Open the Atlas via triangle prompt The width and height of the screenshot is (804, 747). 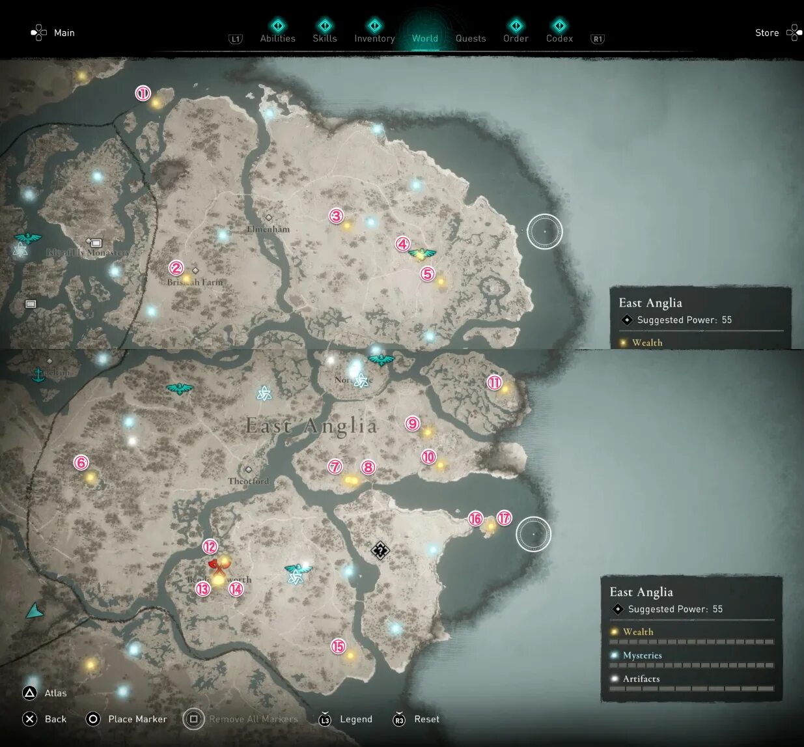(45, 693)
